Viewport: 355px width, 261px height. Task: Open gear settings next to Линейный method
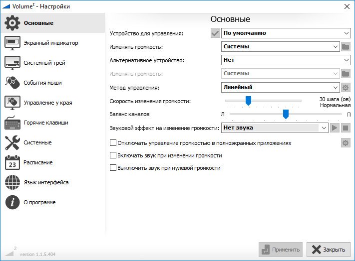coord(346,88)
